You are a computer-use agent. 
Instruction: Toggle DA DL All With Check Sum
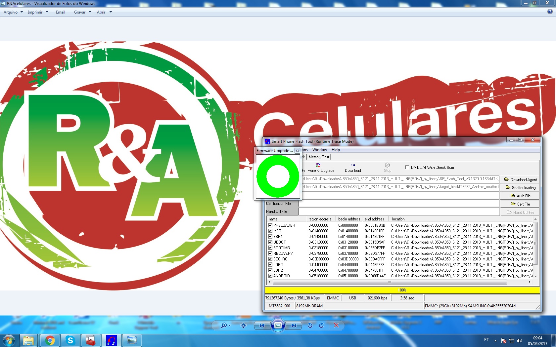(x=407, y=167)
